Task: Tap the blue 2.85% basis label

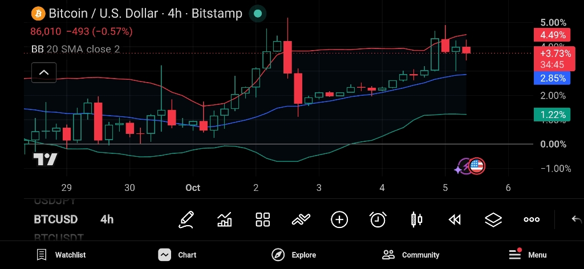Action: coord(552,78)
